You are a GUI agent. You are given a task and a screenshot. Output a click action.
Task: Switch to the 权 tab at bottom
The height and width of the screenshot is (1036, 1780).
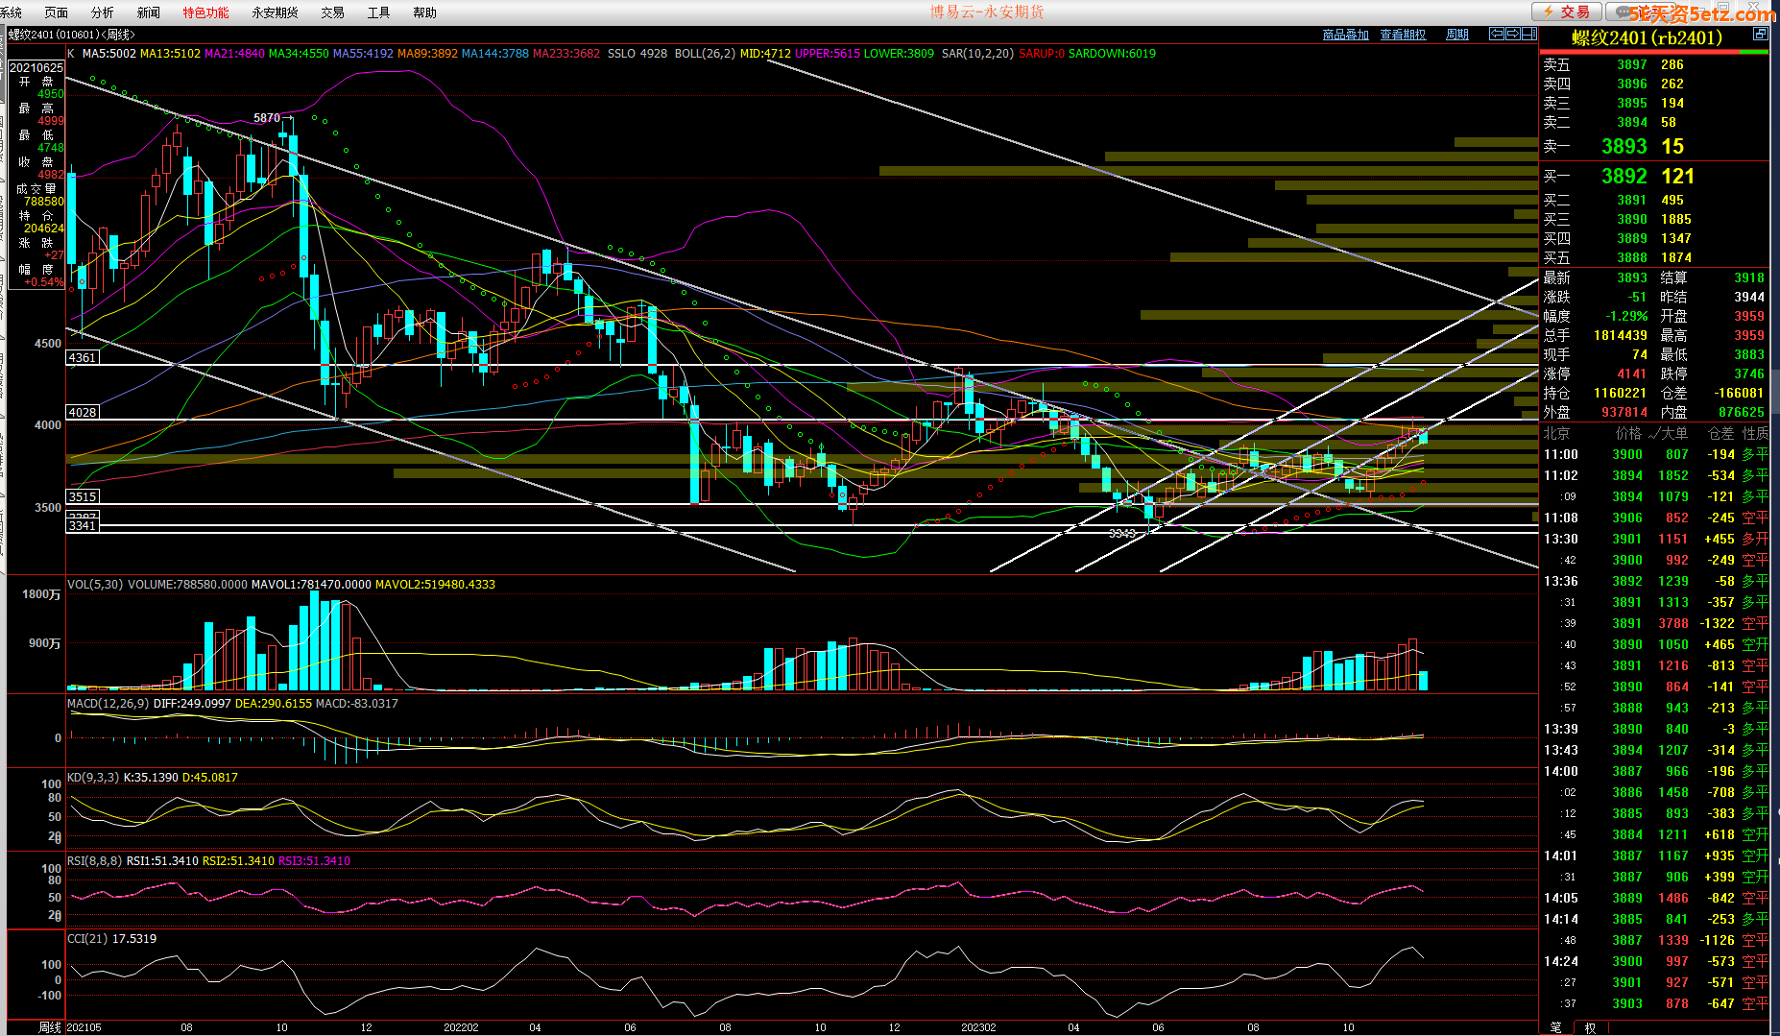pos(1590,1027)
